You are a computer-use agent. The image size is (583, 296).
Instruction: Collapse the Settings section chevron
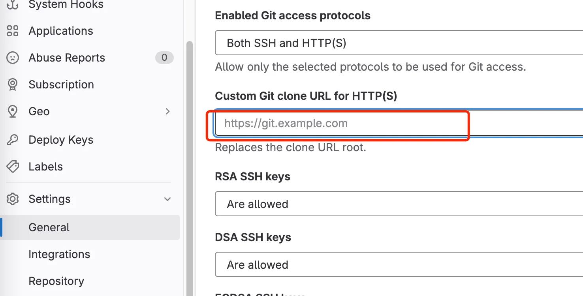167,199
